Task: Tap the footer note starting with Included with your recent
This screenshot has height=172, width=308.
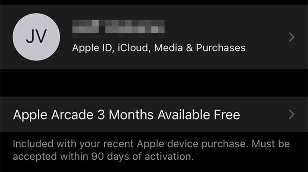Action: [x=151, y=150]
